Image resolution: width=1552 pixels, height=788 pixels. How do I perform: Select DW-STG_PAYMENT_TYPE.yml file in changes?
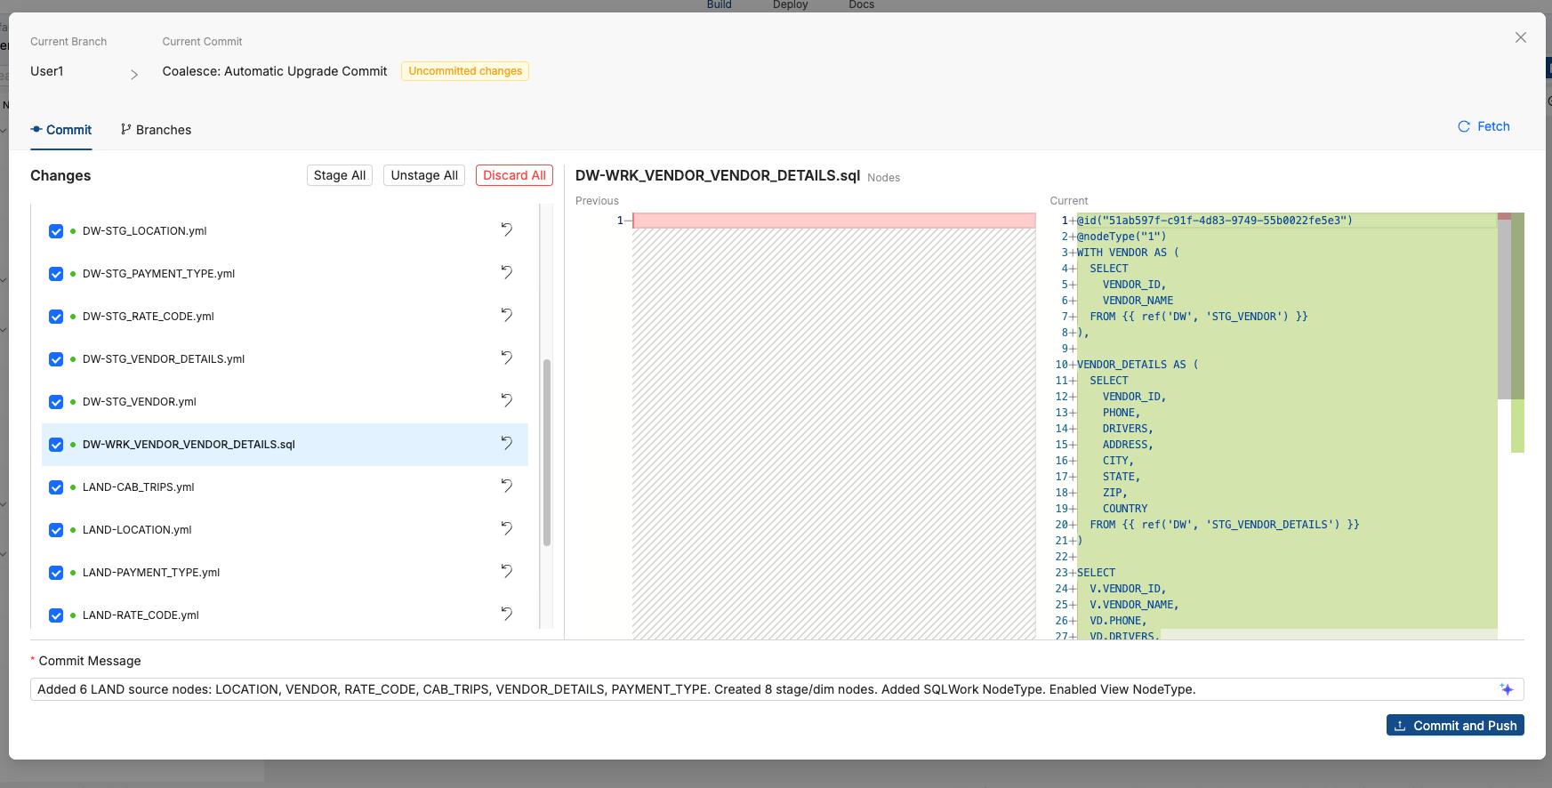tap(159, 274)
